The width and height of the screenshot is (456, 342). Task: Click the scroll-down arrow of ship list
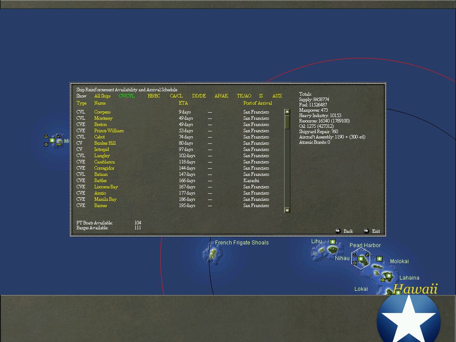(x=287, y=210)
